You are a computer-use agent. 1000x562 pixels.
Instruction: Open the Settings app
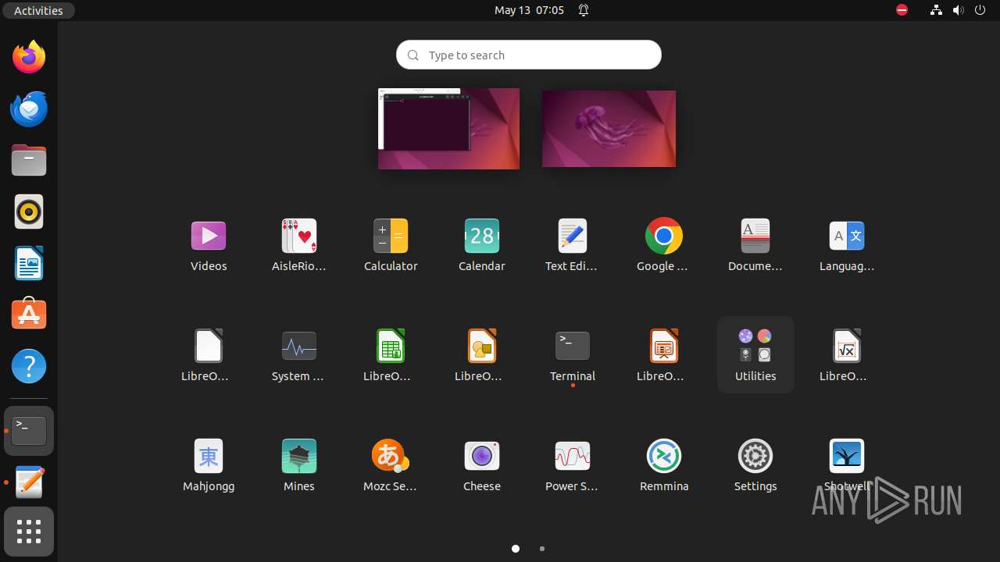point(755,465)
